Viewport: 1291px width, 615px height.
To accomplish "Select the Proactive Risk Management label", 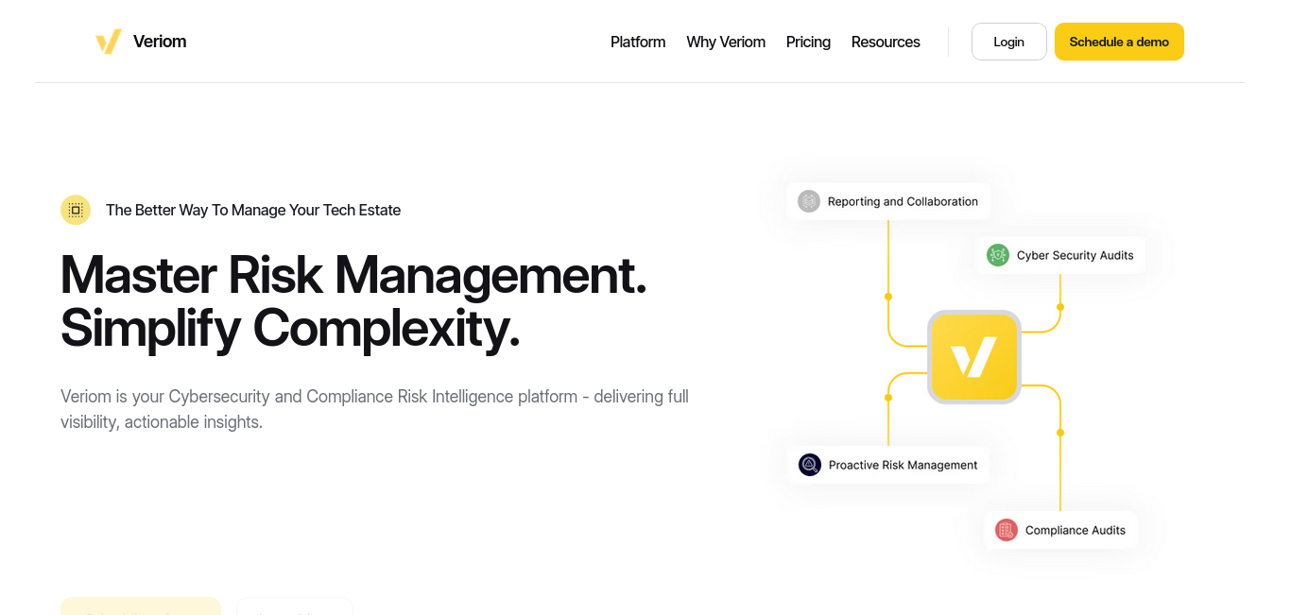I will tap(904, 465).
